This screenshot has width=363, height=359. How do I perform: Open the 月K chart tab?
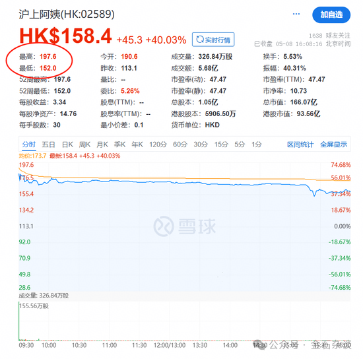pos(102,145)
